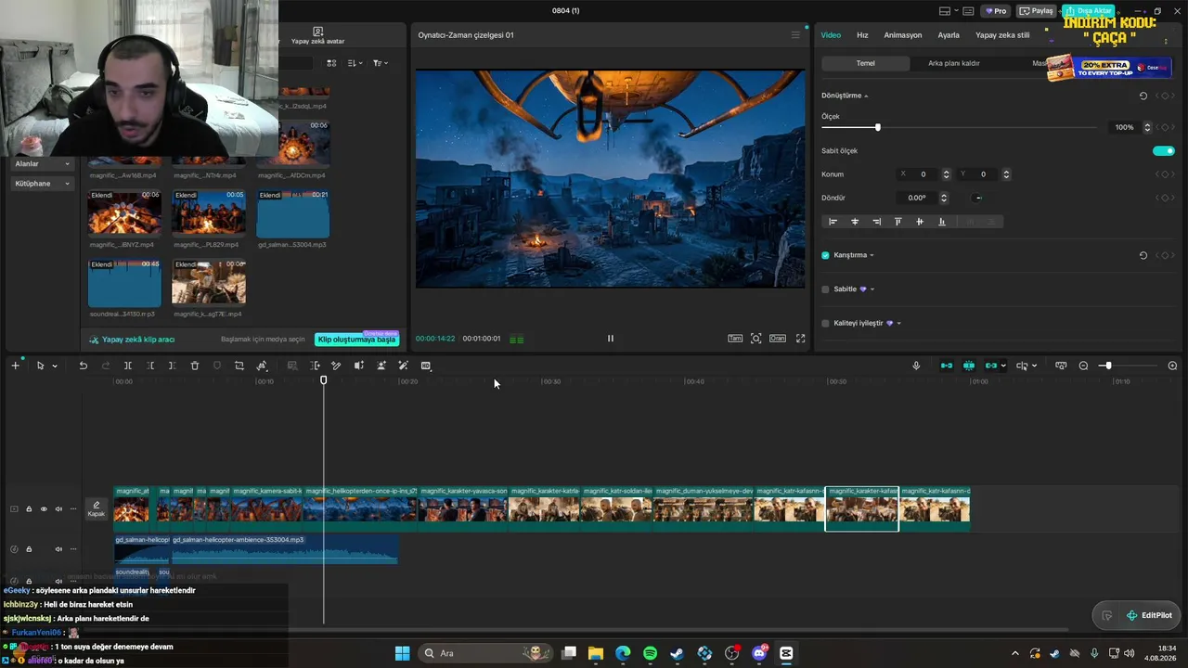Screen dimensions: 1188x668
Task: Open the media sort dropdown
Action: [355, 63]
